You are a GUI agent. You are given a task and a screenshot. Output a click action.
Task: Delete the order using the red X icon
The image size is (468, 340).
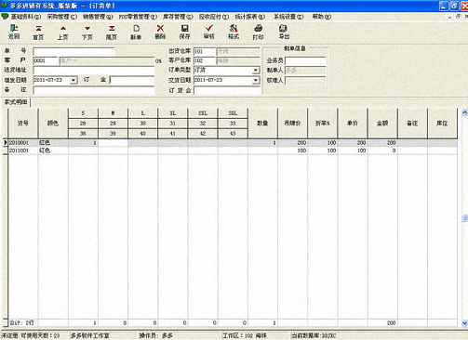(160, 32)
